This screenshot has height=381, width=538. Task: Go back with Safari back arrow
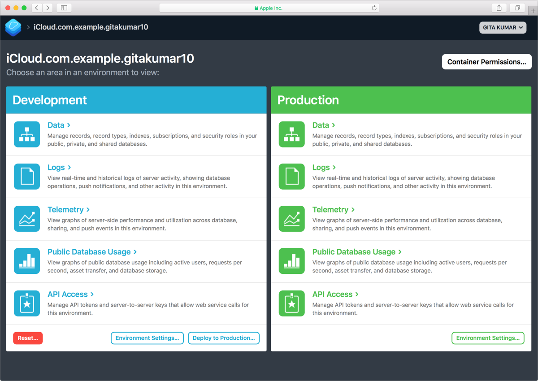[37, 8]
